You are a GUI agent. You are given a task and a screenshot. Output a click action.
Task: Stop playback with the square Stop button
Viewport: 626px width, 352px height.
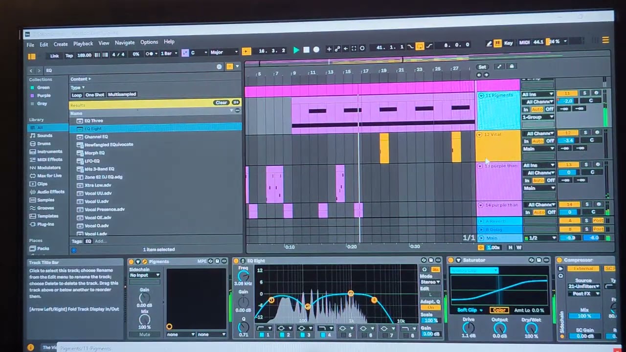[x=306, y=50]
